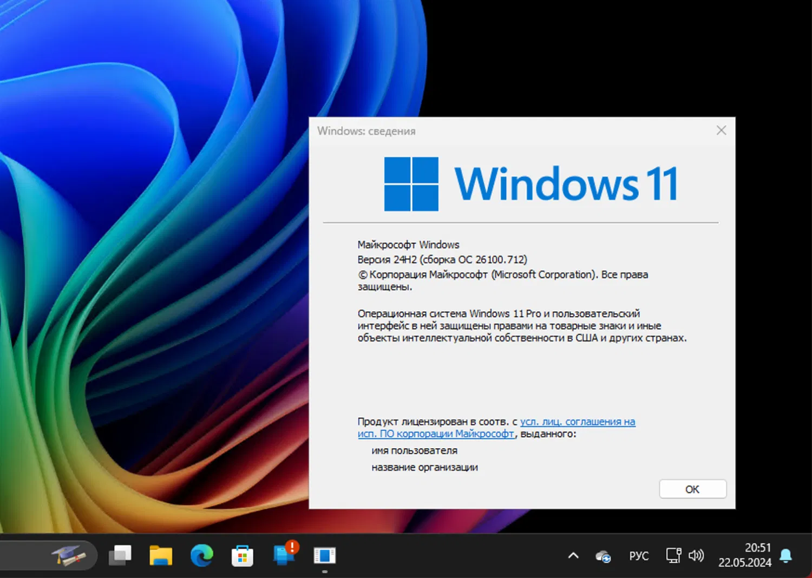Viewport: 812px width, 578px height.
Task: Open Microsoft Store from the taskbar
Action: pos(243,556)
